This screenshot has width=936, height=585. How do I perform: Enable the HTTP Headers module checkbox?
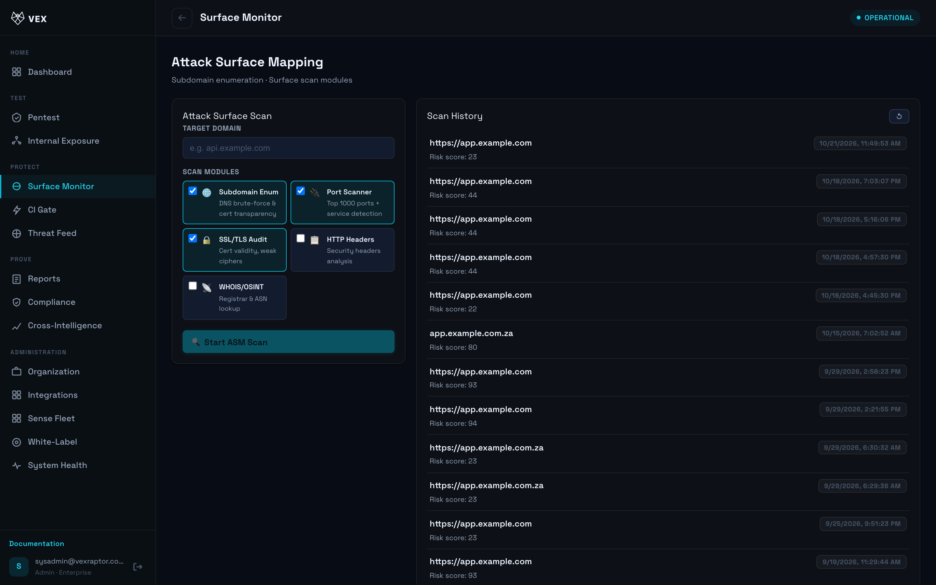pos(301,238)
